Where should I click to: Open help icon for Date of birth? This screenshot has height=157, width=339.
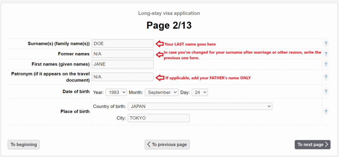click(x=326, y=91)
